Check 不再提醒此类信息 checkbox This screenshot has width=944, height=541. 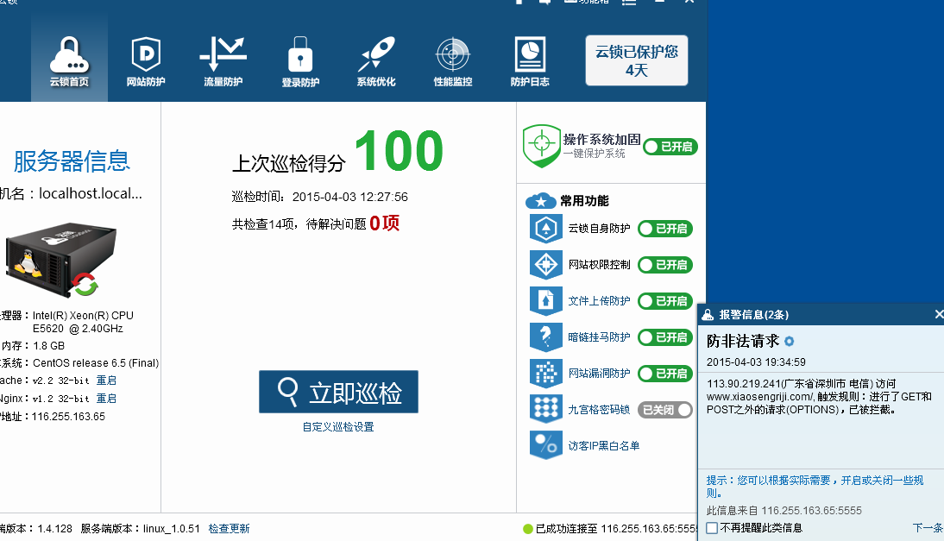(x=712, y=528)
